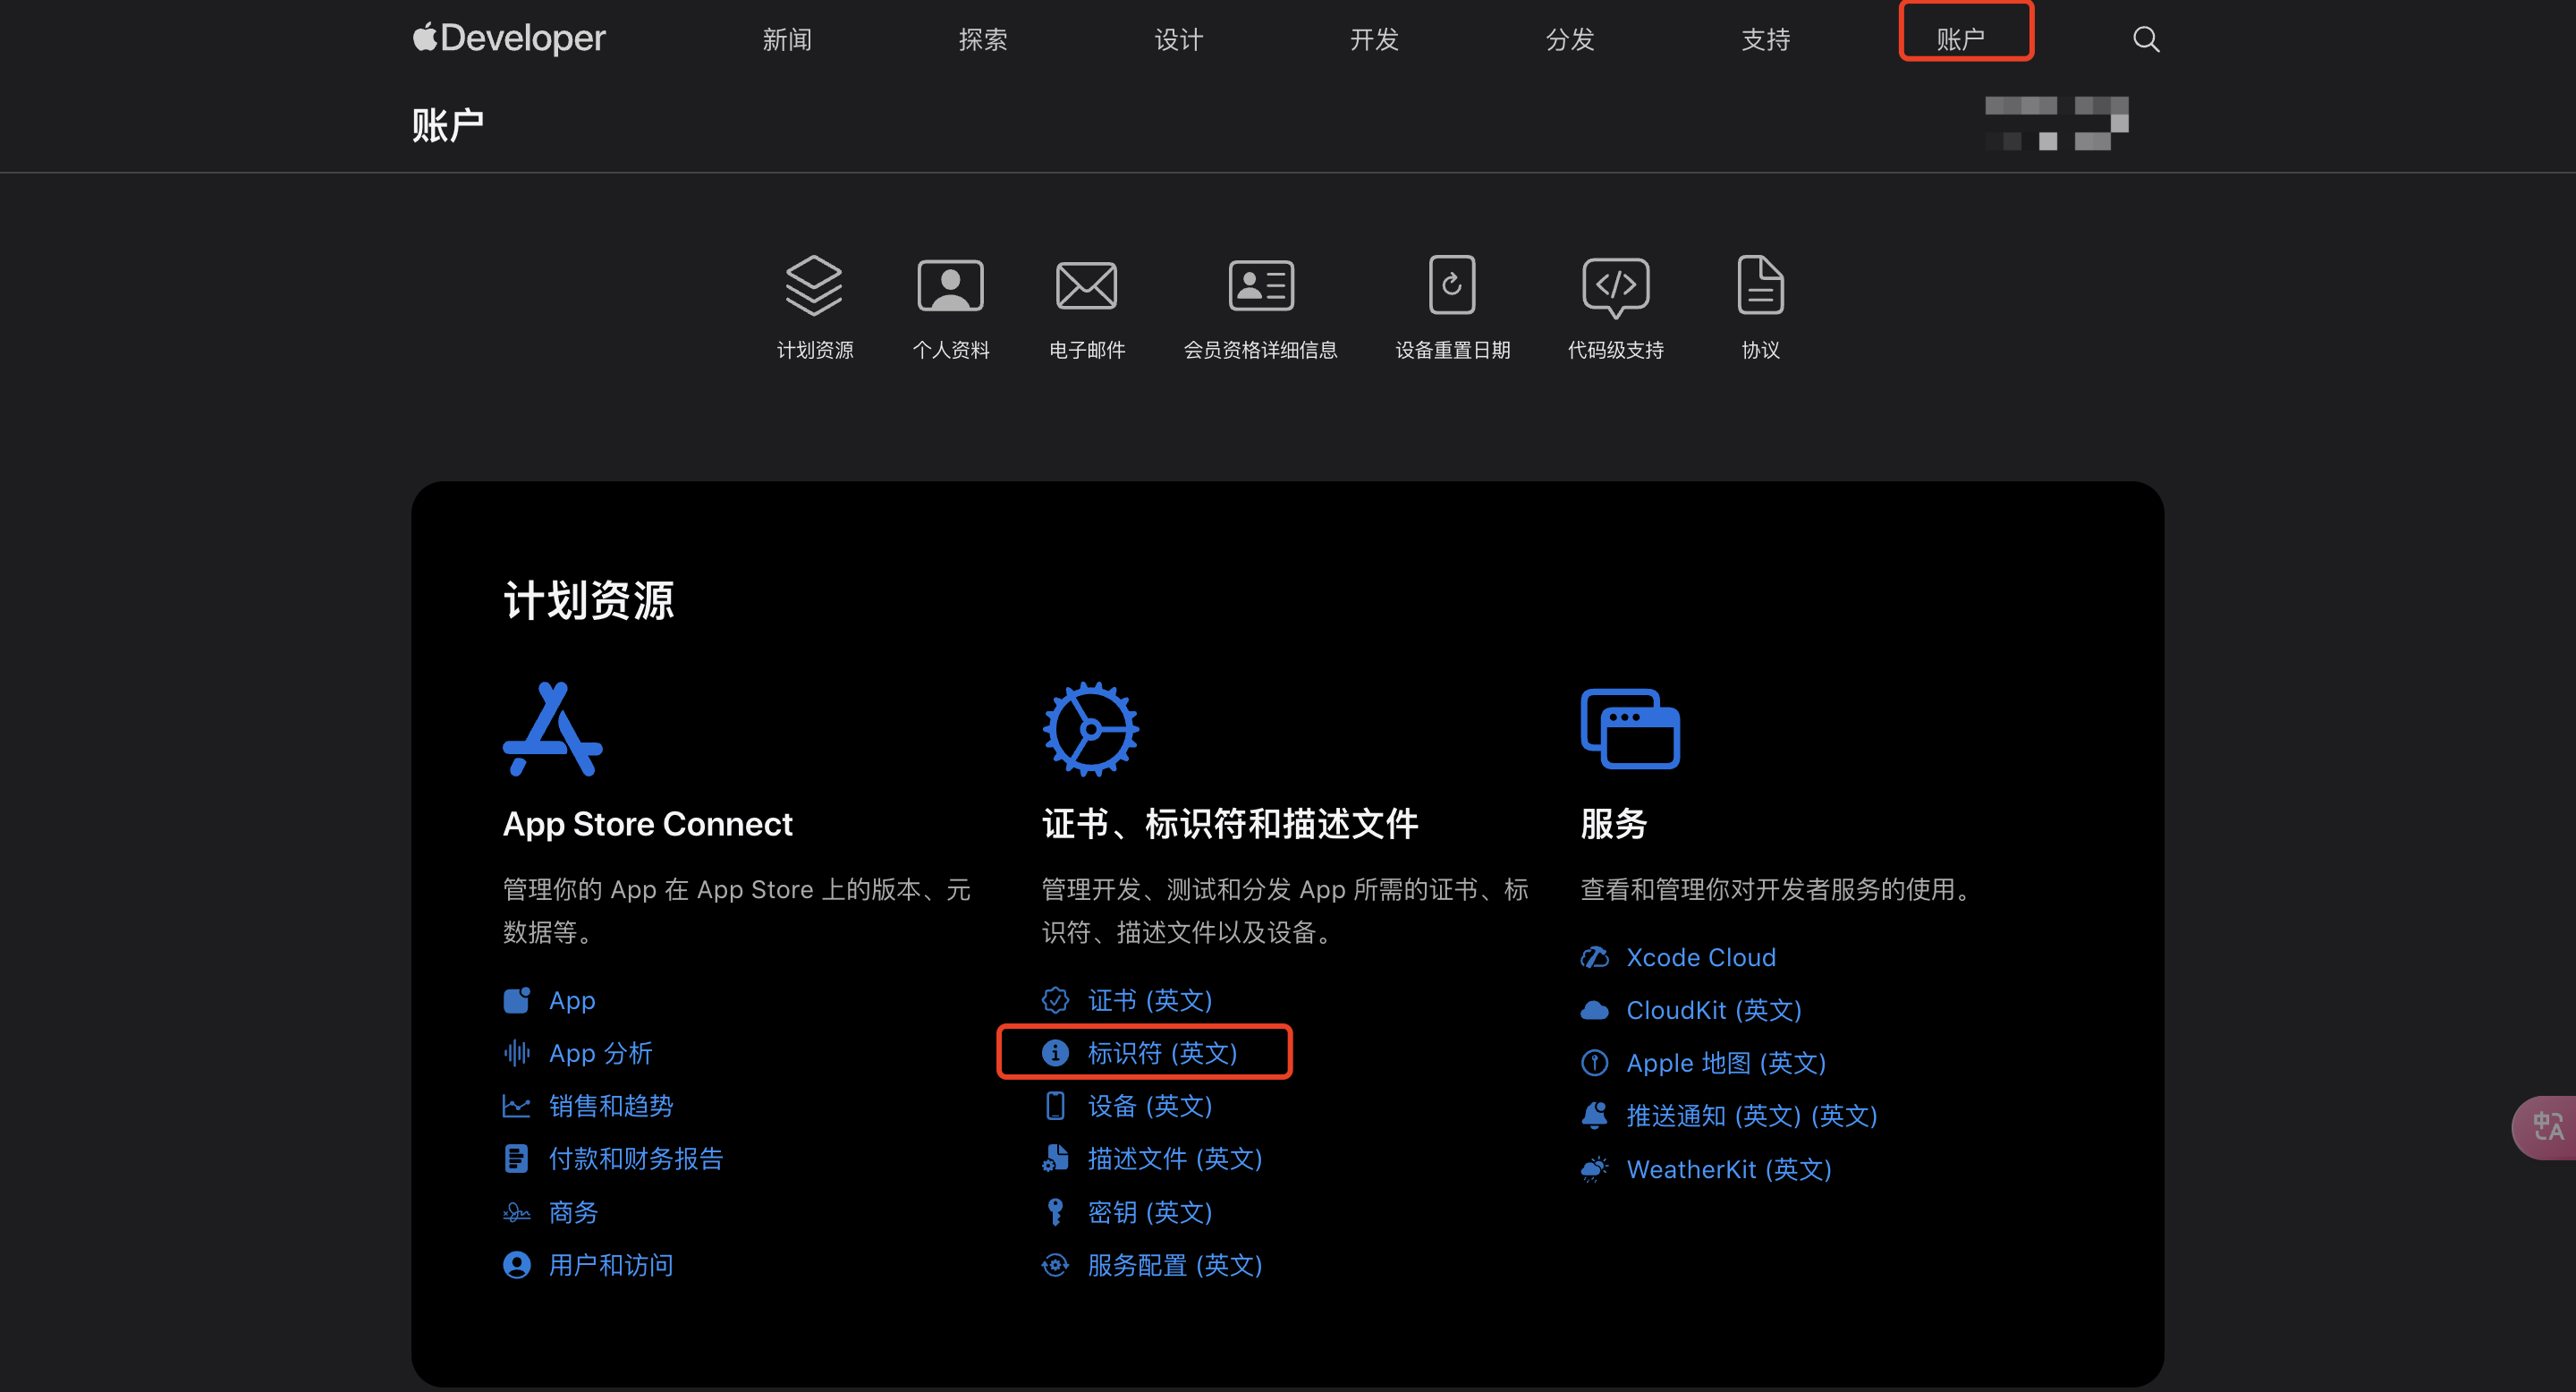This screenshot has height=1392, width=2576.
Task: Click the 服务 section heading
Action: click(1614, 824)
